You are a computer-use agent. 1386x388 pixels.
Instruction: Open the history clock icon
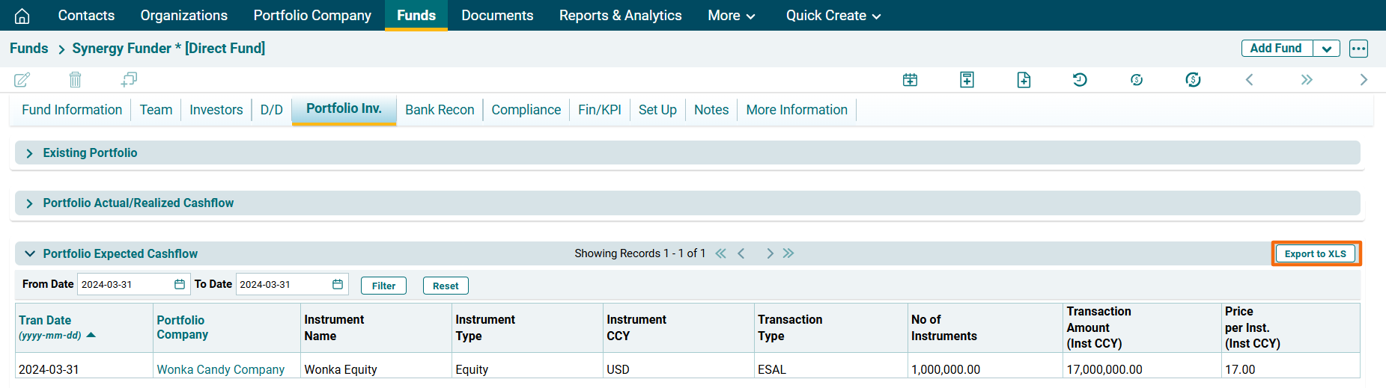point(1080,80)
